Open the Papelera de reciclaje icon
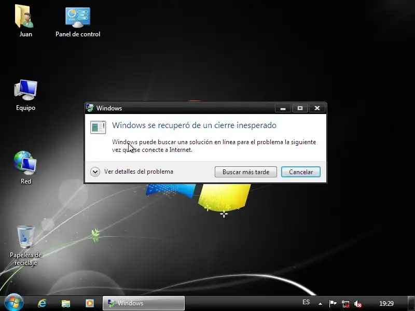The width and height of the screenshot is (415, 311). (25, 245)
